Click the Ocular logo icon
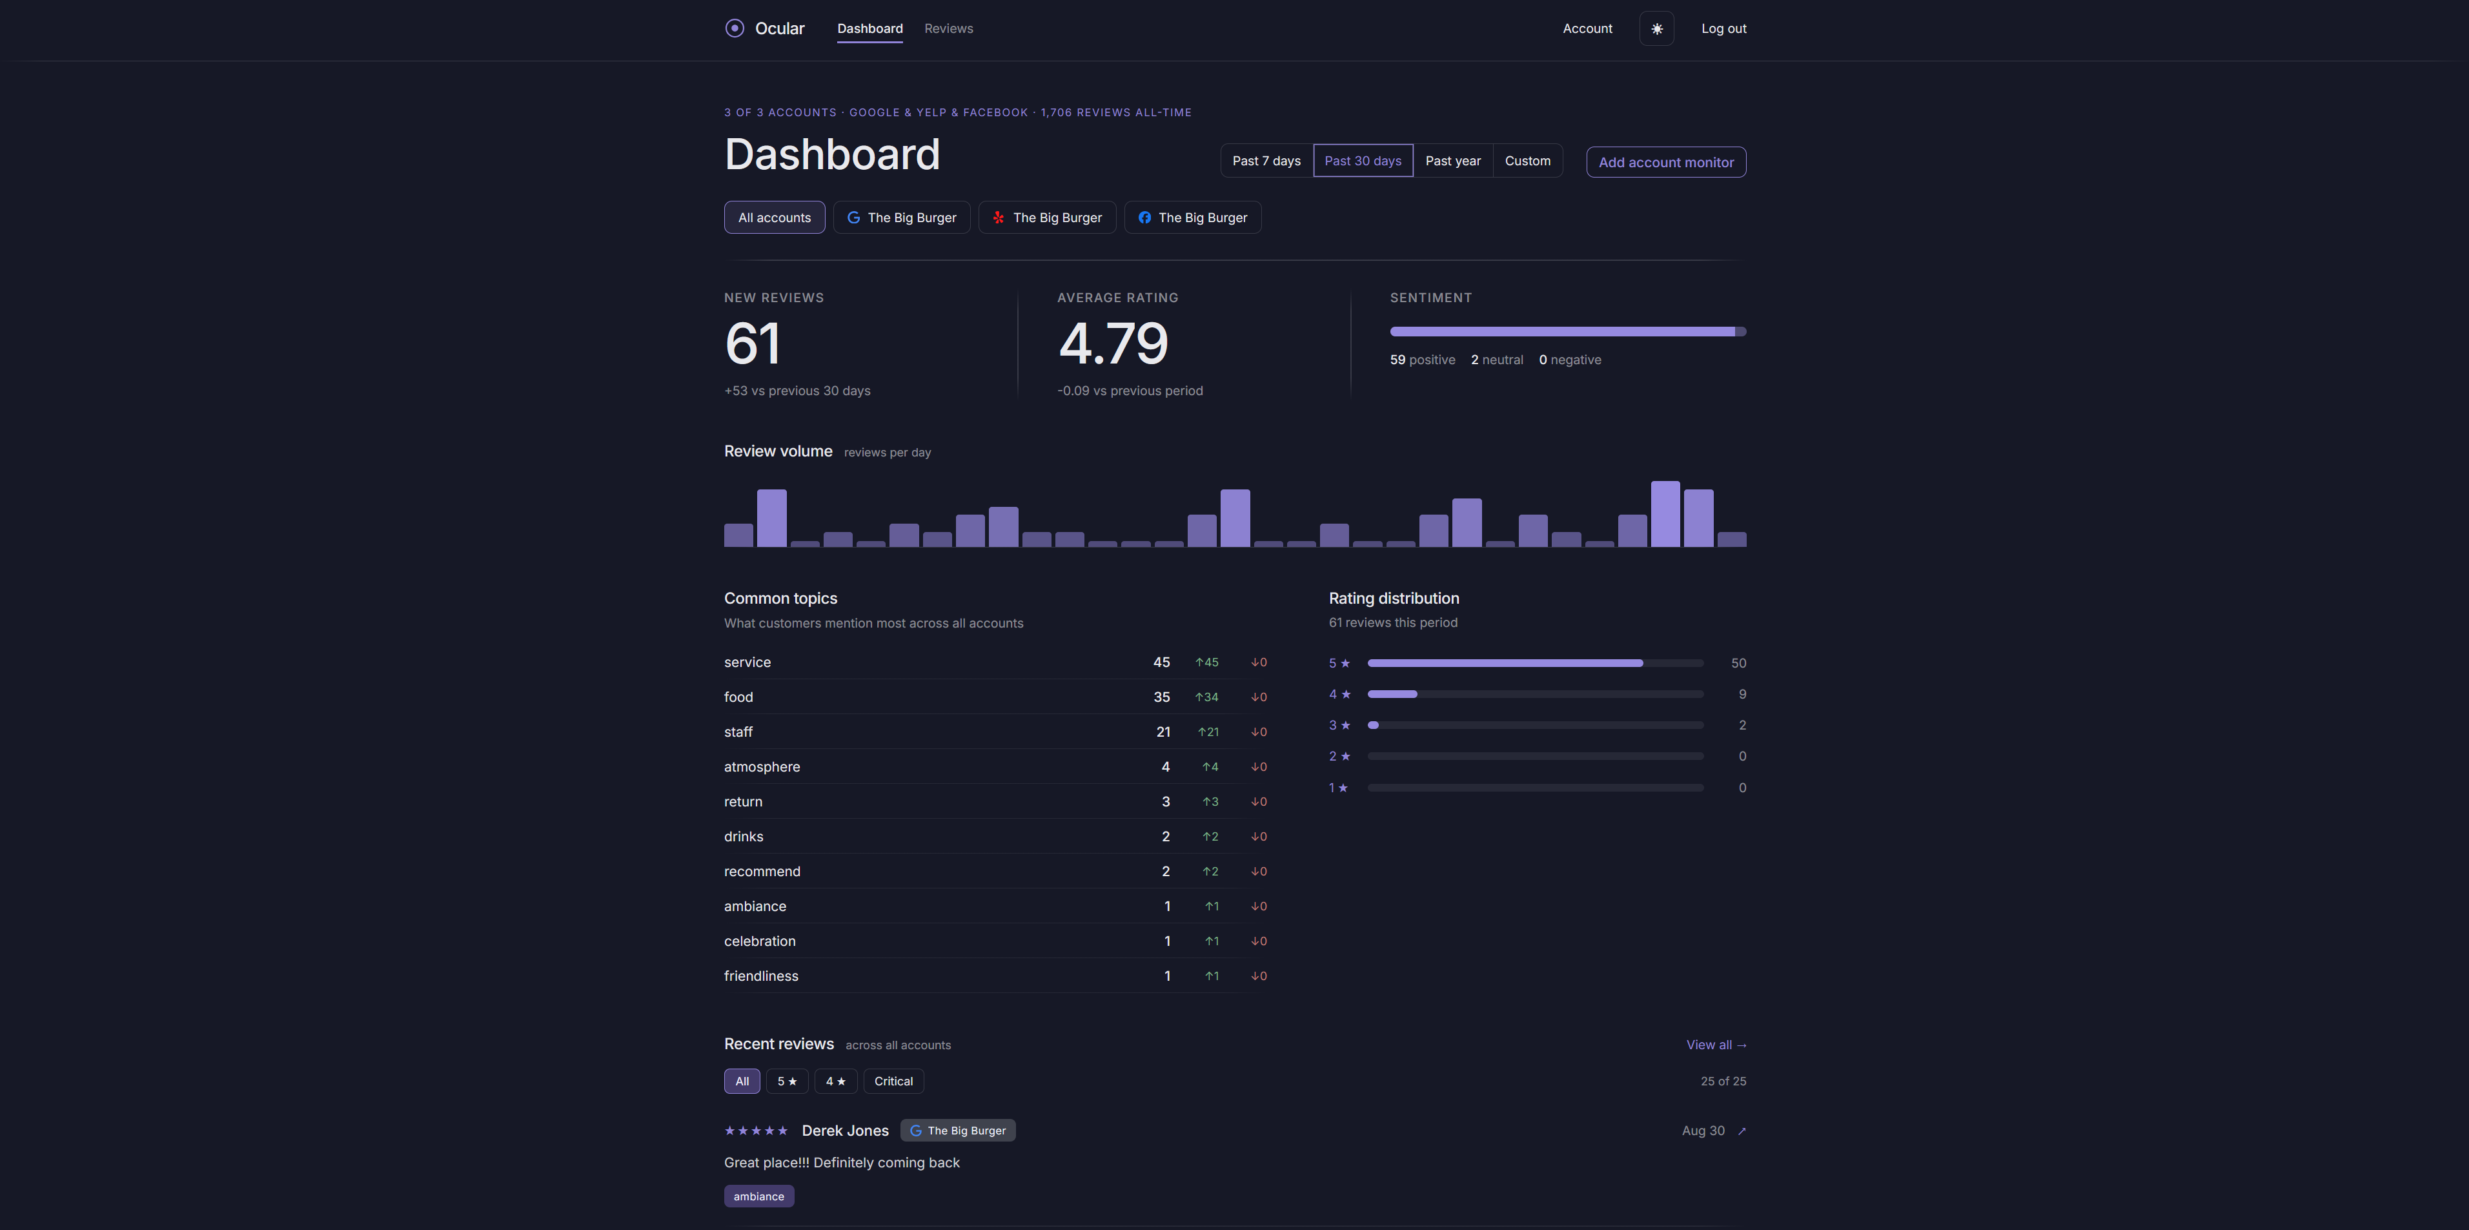Image resolution: width=2469 pixels, height=1230 pixels. coord(734,29)
